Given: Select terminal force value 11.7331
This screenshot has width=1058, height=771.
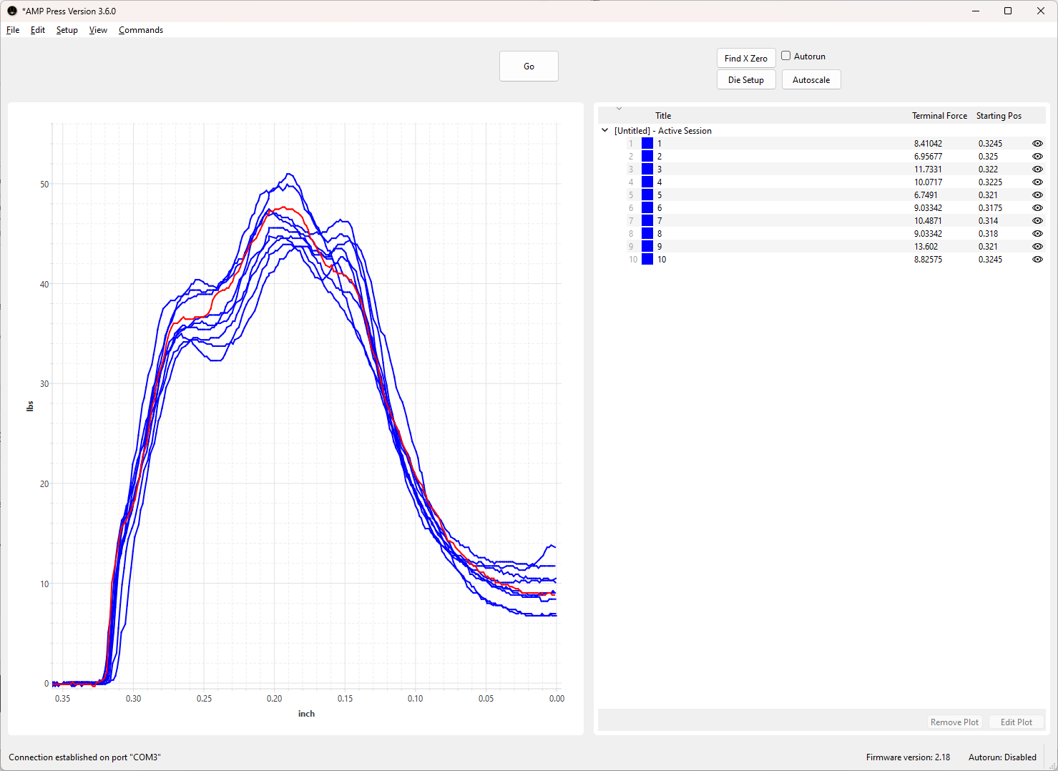Looking at the screenshot, I should coord(928,170).
